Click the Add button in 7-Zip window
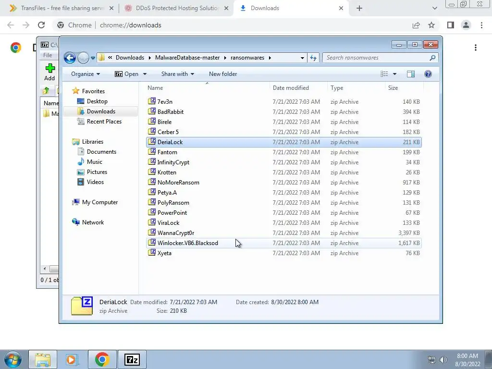The height and width of the screenshot is (369, 492). pyautogui.click(x=49, y=72)
